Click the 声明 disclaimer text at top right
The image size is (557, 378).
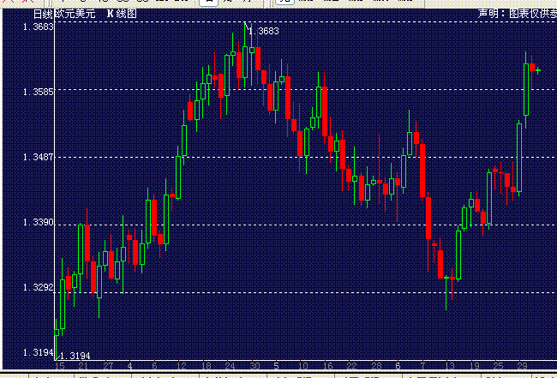click(518, 14)
